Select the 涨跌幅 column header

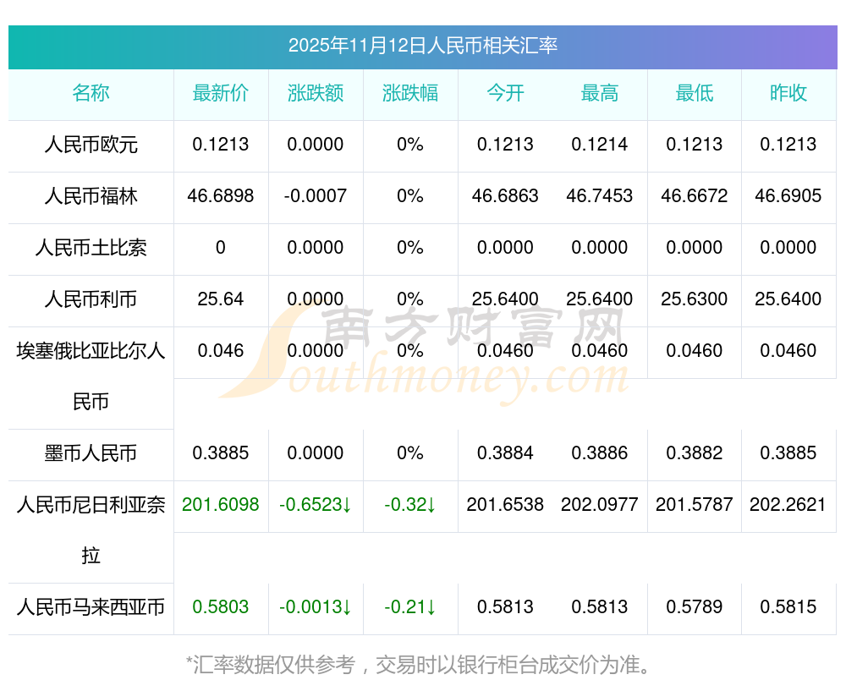tap(410, 93)
